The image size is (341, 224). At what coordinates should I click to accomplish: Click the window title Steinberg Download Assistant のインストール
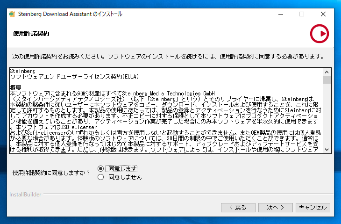tap(70, 14)
